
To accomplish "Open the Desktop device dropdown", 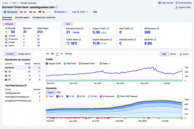I will [x=61, y=12].
